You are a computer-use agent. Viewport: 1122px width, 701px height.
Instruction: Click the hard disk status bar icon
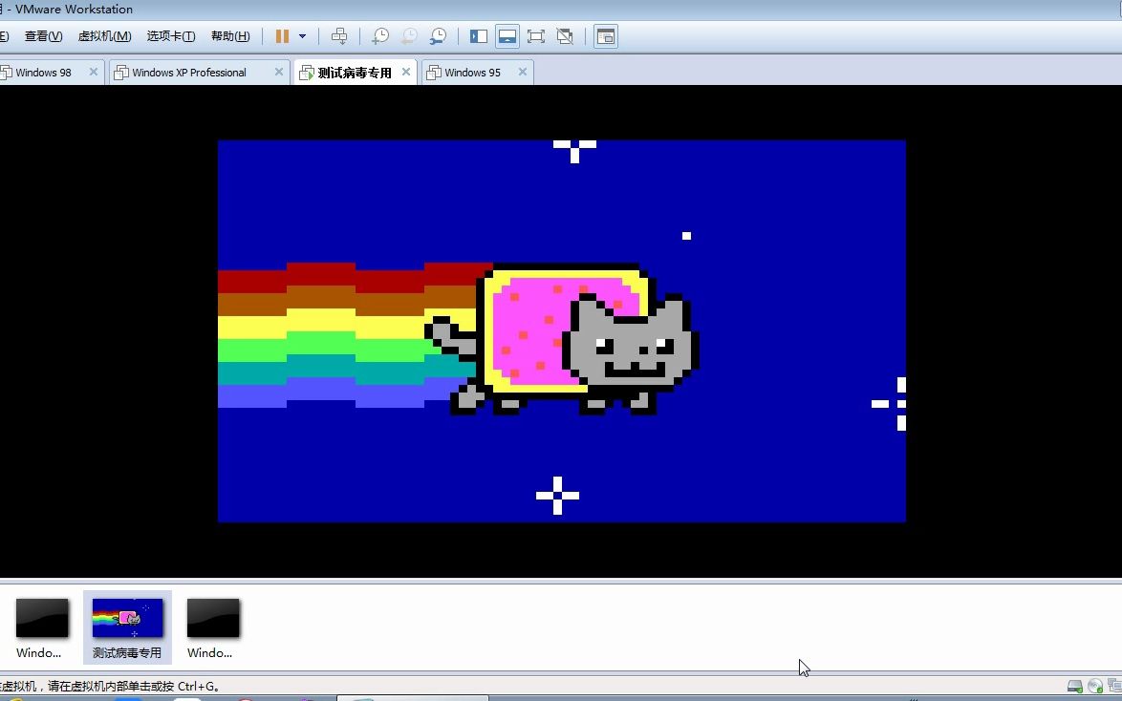coord(1075,687)
